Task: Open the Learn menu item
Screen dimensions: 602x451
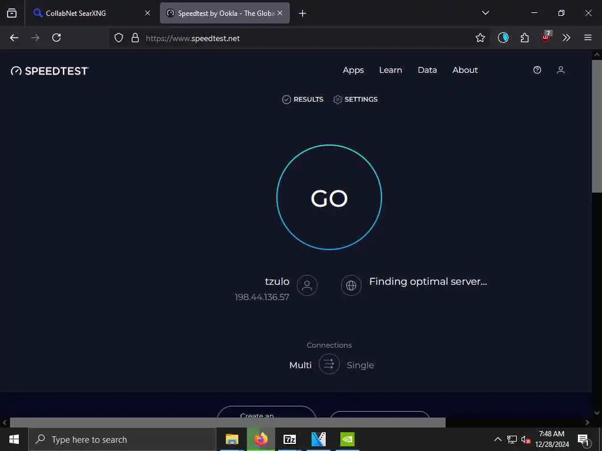Action: [390, 70]
